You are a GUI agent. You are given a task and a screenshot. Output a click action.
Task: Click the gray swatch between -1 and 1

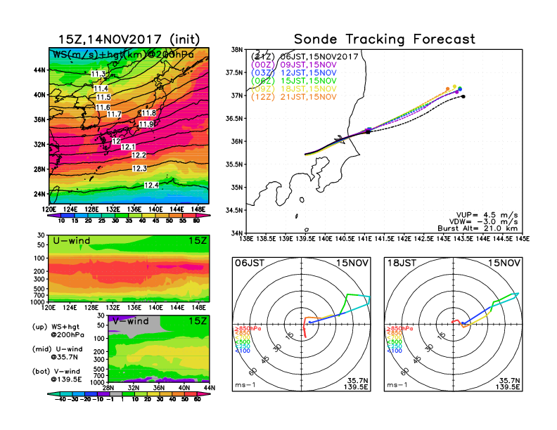pyautogui.click(x=115, y=393)
